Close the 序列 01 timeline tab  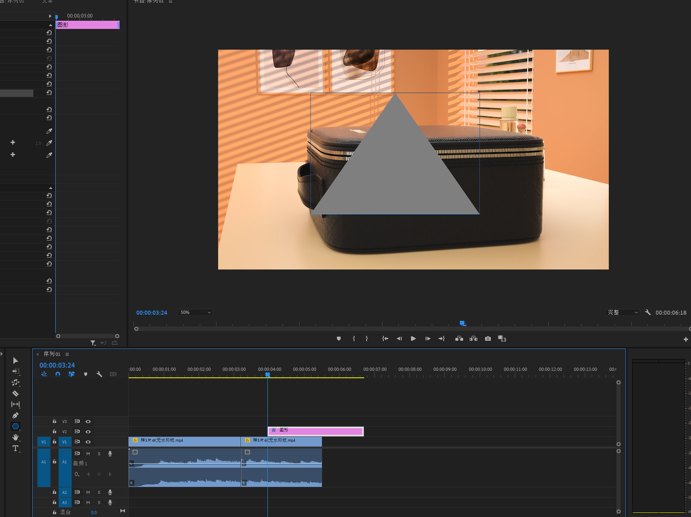tap(38, 354)
